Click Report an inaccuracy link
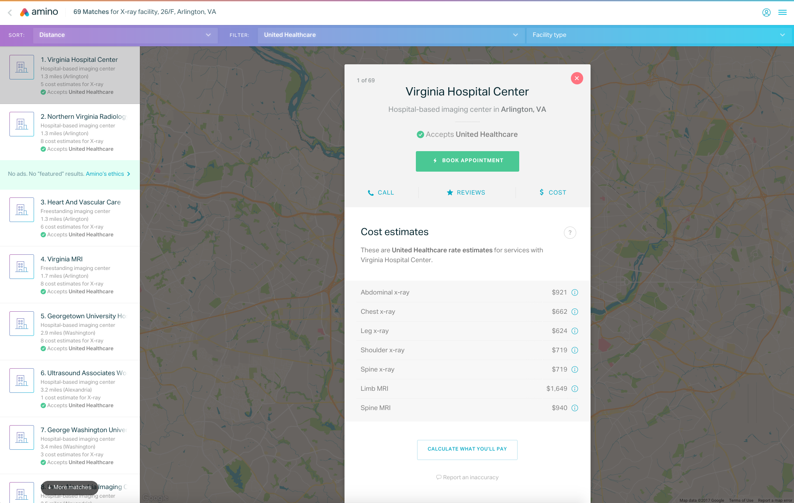This screenshot has width=794, height=503. (x=467, y=478)
